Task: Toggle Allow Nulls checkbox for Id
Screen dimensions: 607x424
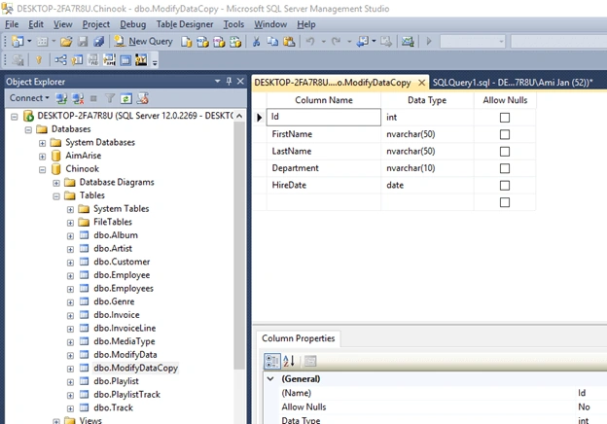Action: (505, 118)
